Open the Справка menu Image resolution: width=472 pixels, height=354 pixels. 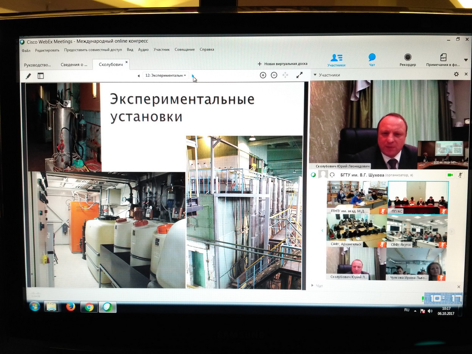coord(207,50)
